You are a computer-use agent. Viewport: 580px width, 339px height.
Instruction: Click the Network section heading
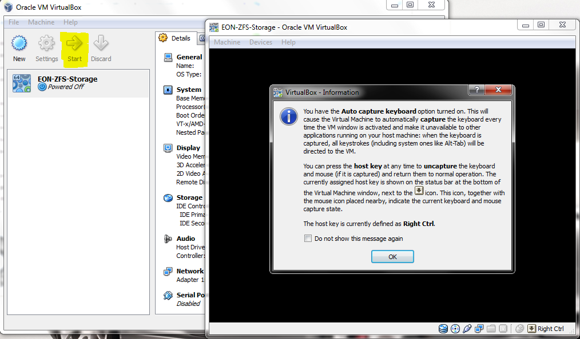pyautogui.click(x=190, y=271)
